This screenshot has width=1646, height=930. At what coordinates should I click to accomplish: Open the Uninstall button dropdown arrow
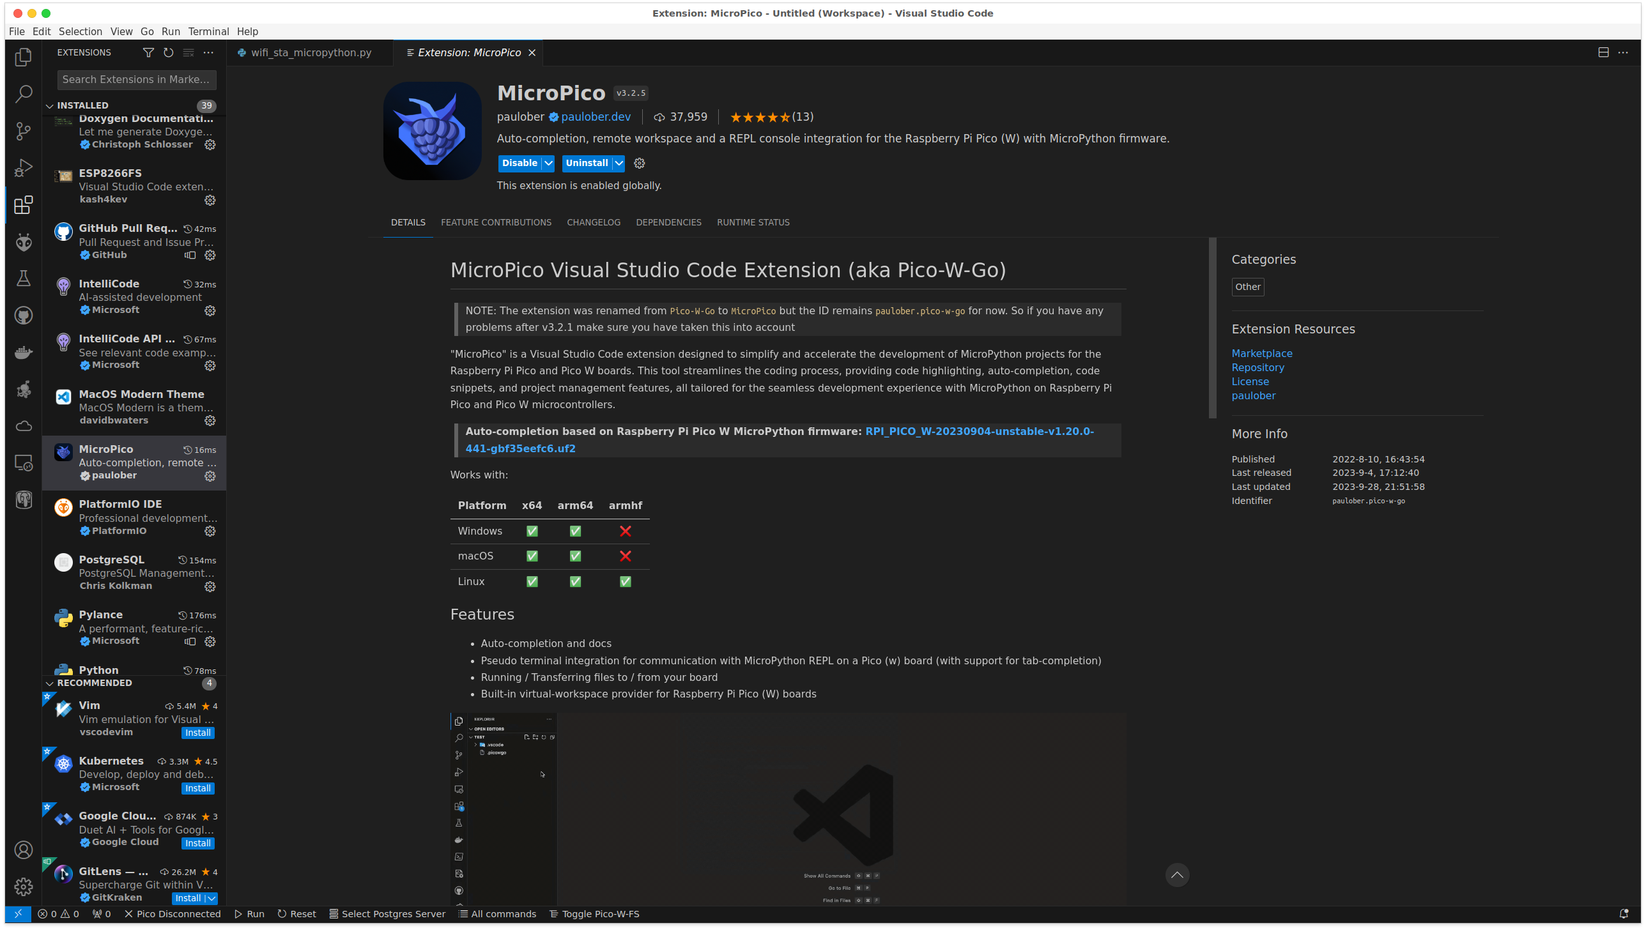click(619, 164)
